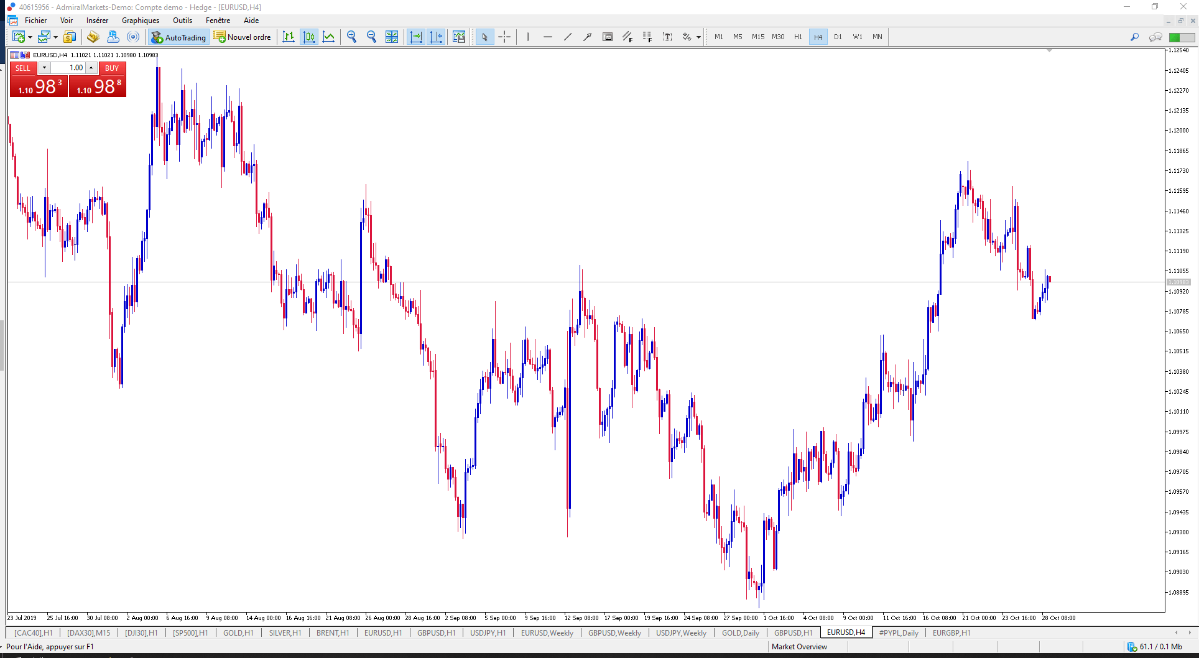The width and height of the screenshot is (1199, 658).
Task: Toggle chart auto scroll
Action: point(416,37)
